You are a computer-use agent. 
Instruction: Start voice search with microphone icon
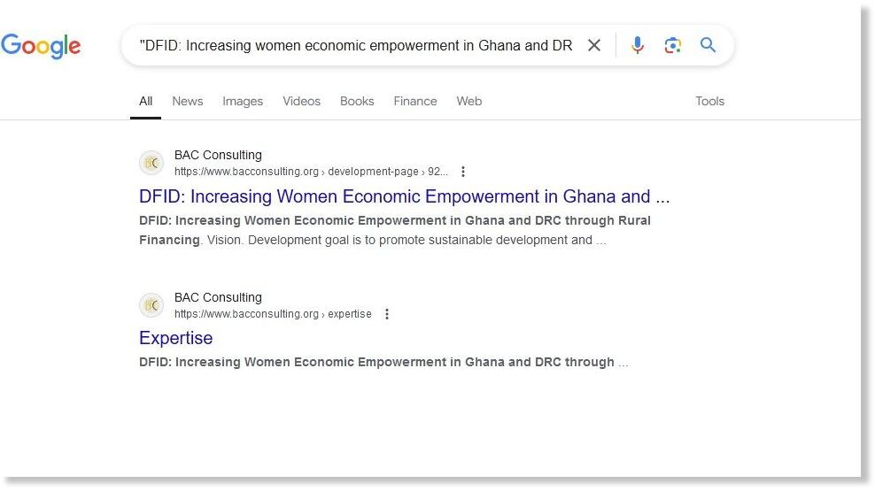coord(638,45)
